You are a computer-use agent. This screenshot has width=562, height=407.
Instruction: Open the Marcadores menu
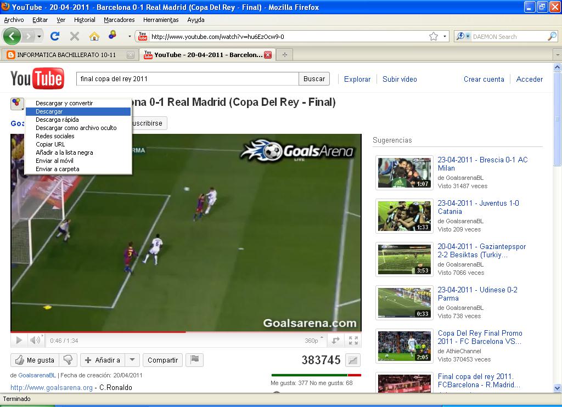pos(119,20)
